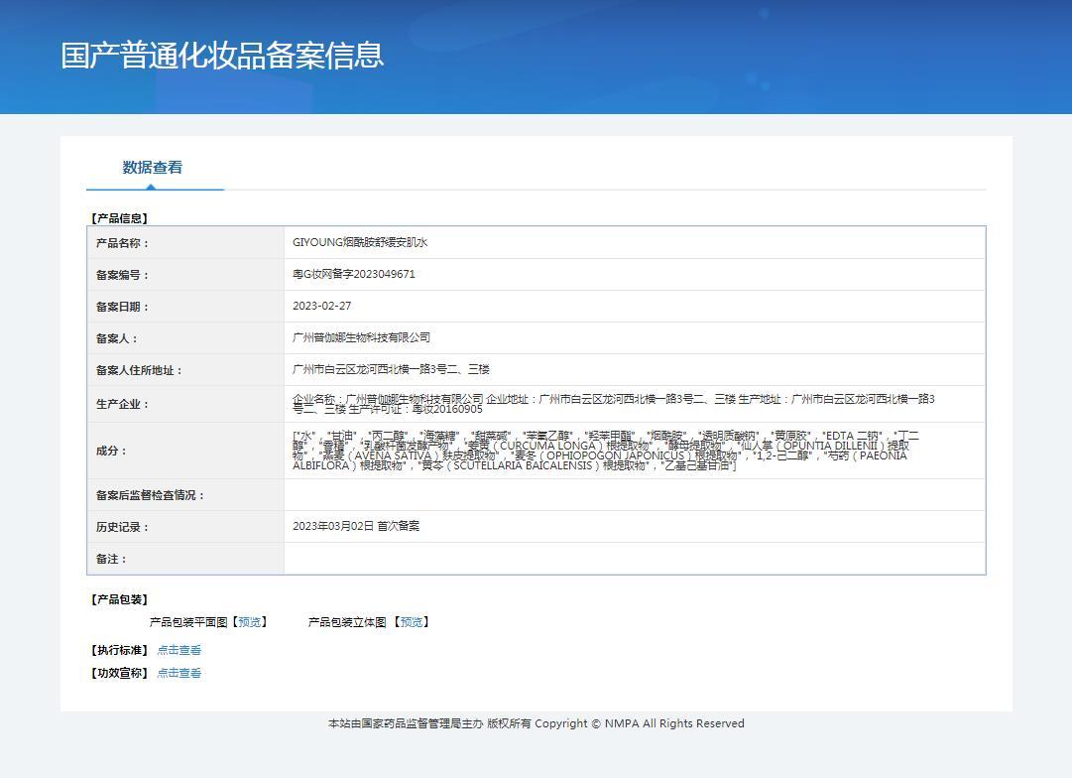Select the product name GIYOUNG烟酰胺舒缓安肌水
This screenshot has width=1072, height=778.
pyautogui.click(x=360, y=243)
